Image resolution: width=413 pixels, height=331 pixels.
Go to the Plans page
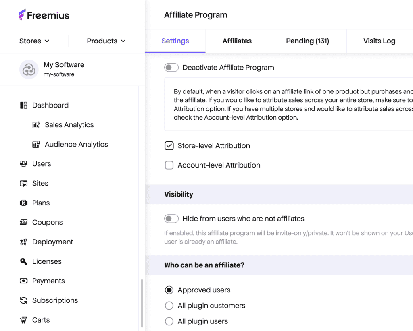pos(41,203)
